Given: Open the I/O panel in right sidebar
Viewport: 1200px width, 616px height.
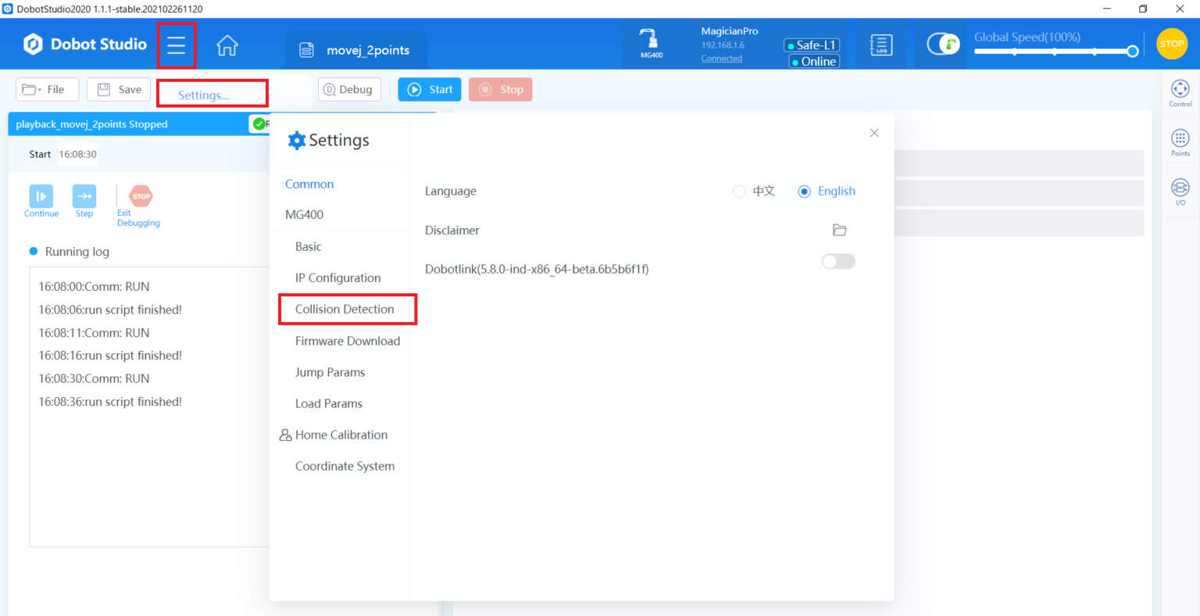Looking at the screenshot, I should tap(1180, 191).
